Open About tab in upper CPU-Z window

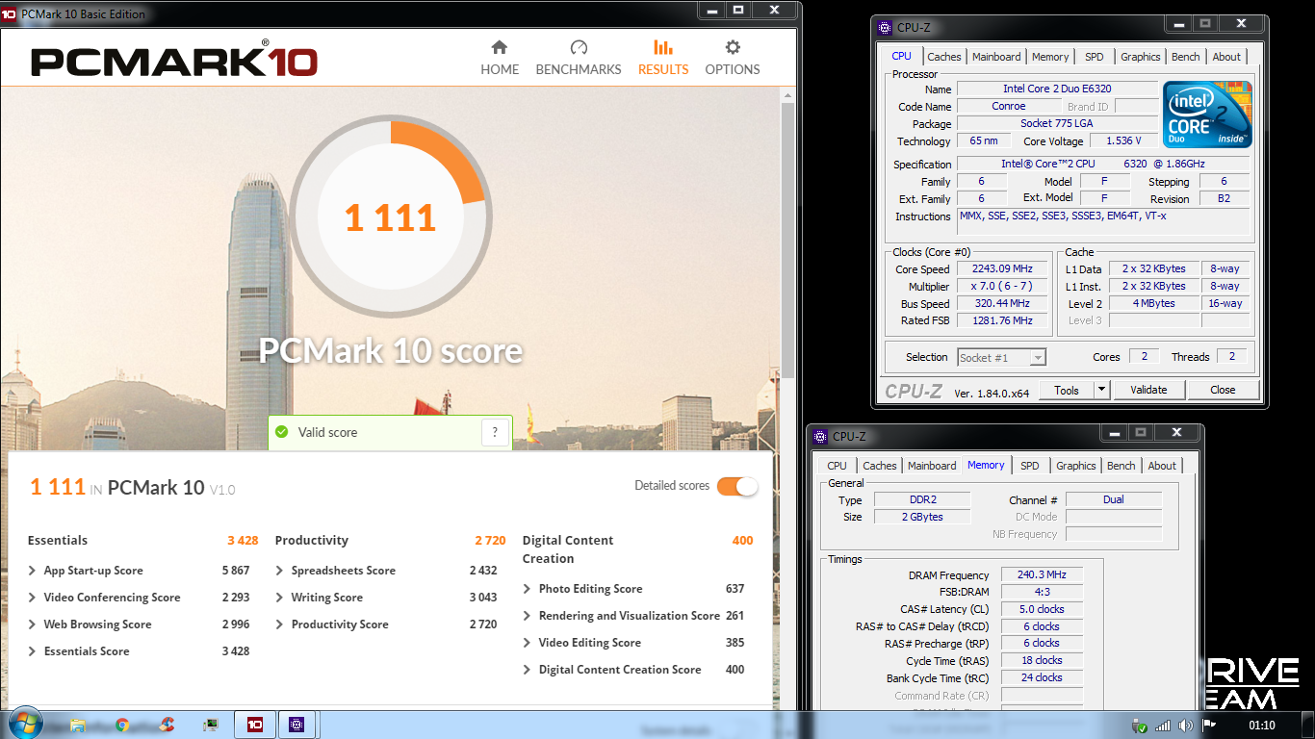pyautogui.click(x=1226, y=57)
